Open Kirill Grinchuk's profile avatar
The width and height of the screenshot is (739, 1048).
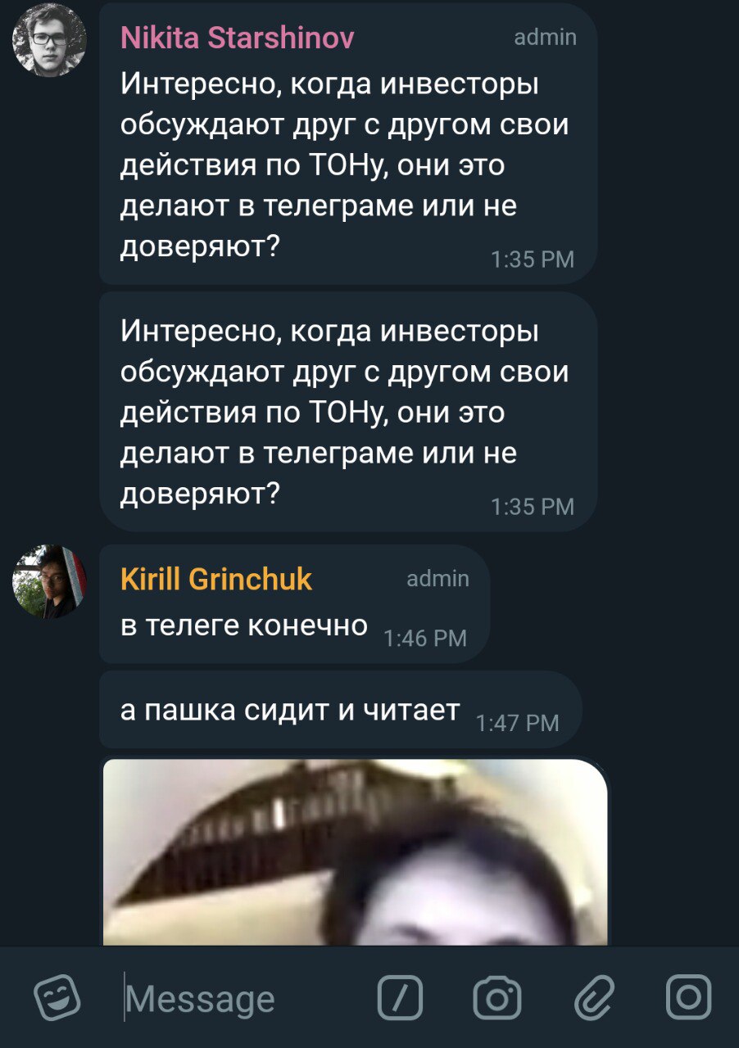(x=50, y=581)
